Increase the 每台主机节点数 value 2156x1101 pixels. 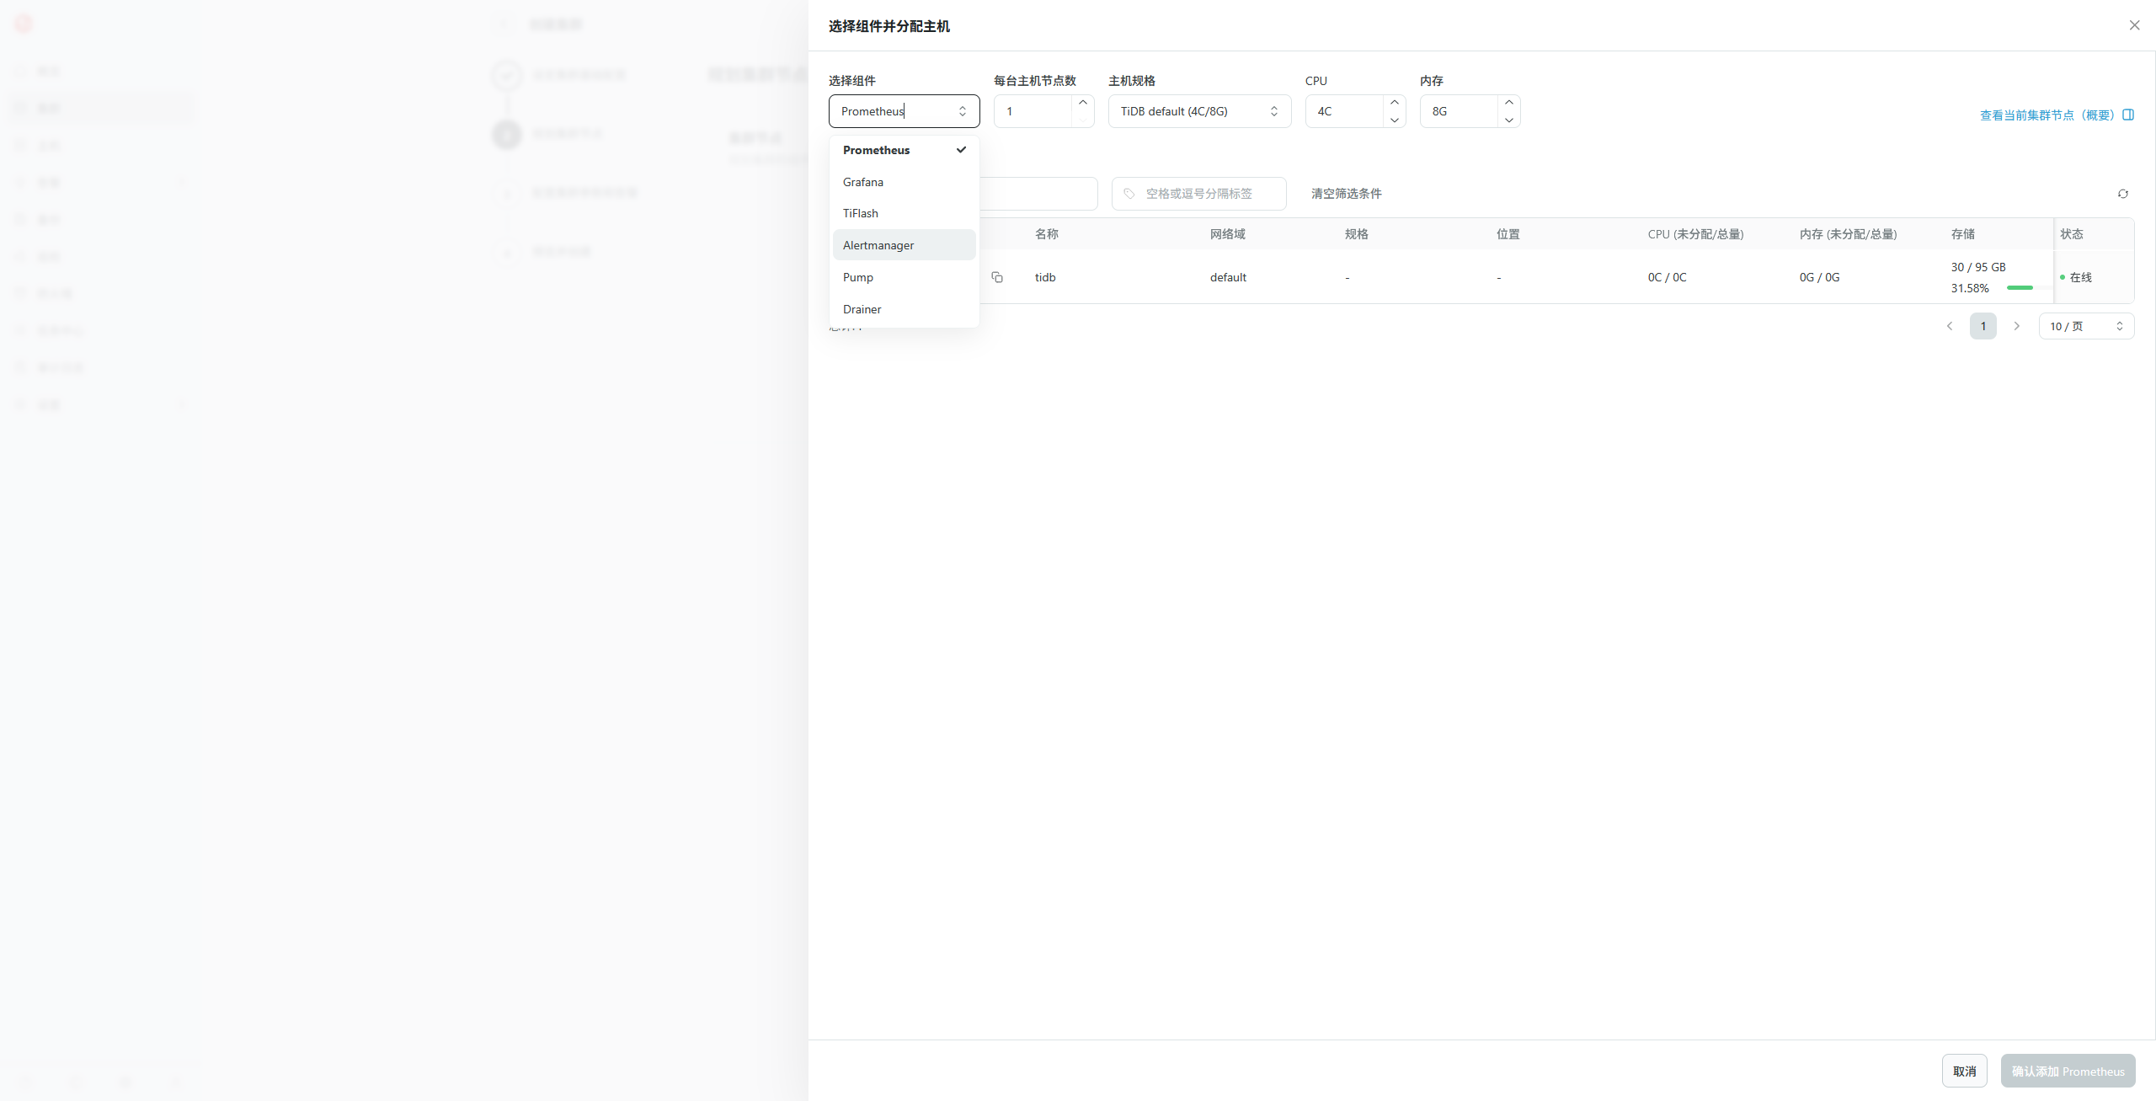(x=1083, y=103)
